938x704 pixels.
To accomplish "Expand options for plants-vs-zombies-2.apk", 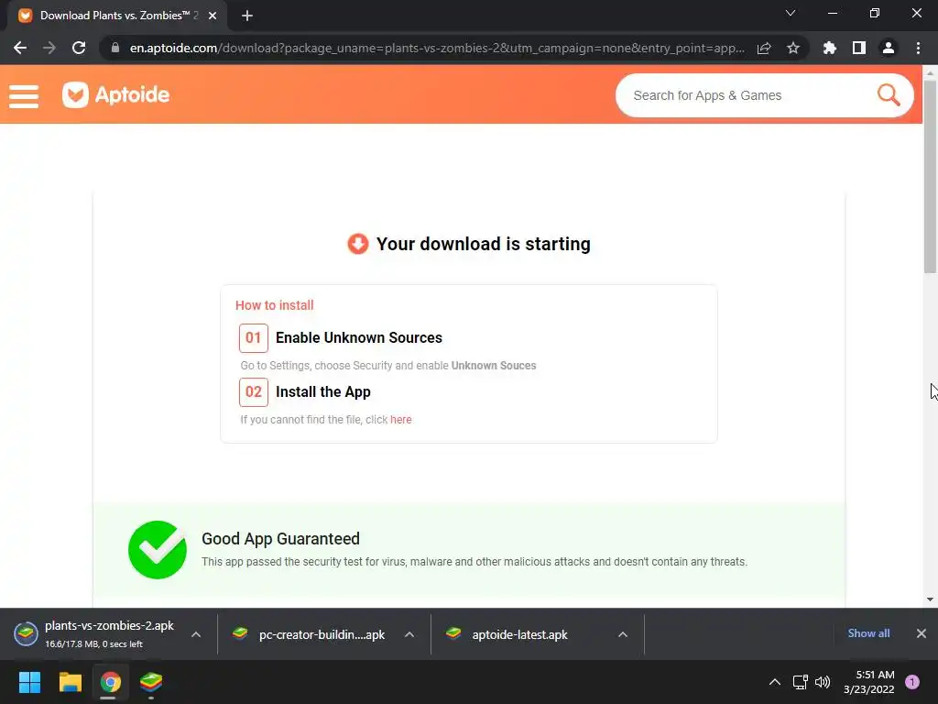I will point(196,634).
